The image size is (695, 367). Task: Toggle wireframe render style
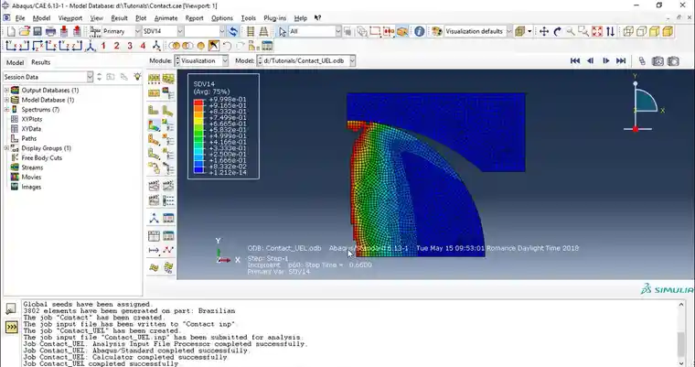click(628, 31)
